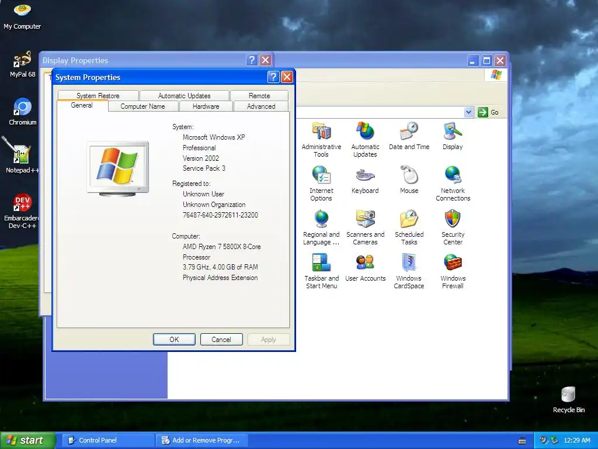Open Administrative Tools in Control Panel

pyautogui.click(x=321, y=140)
